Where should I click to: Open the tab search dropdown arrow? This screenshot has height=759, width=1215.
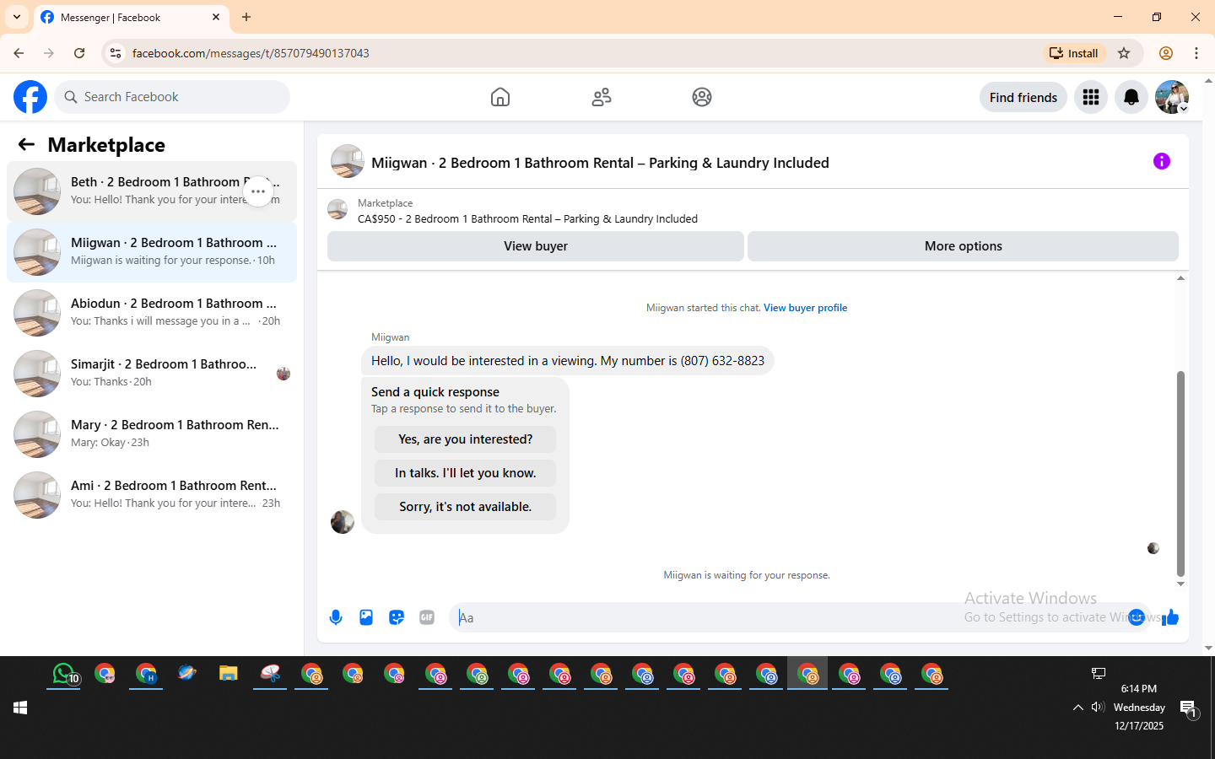[17, 17]
